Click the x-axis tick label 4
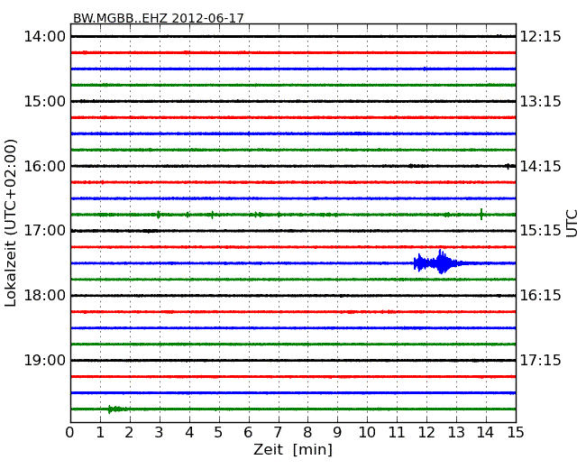 tap(189, 432)
